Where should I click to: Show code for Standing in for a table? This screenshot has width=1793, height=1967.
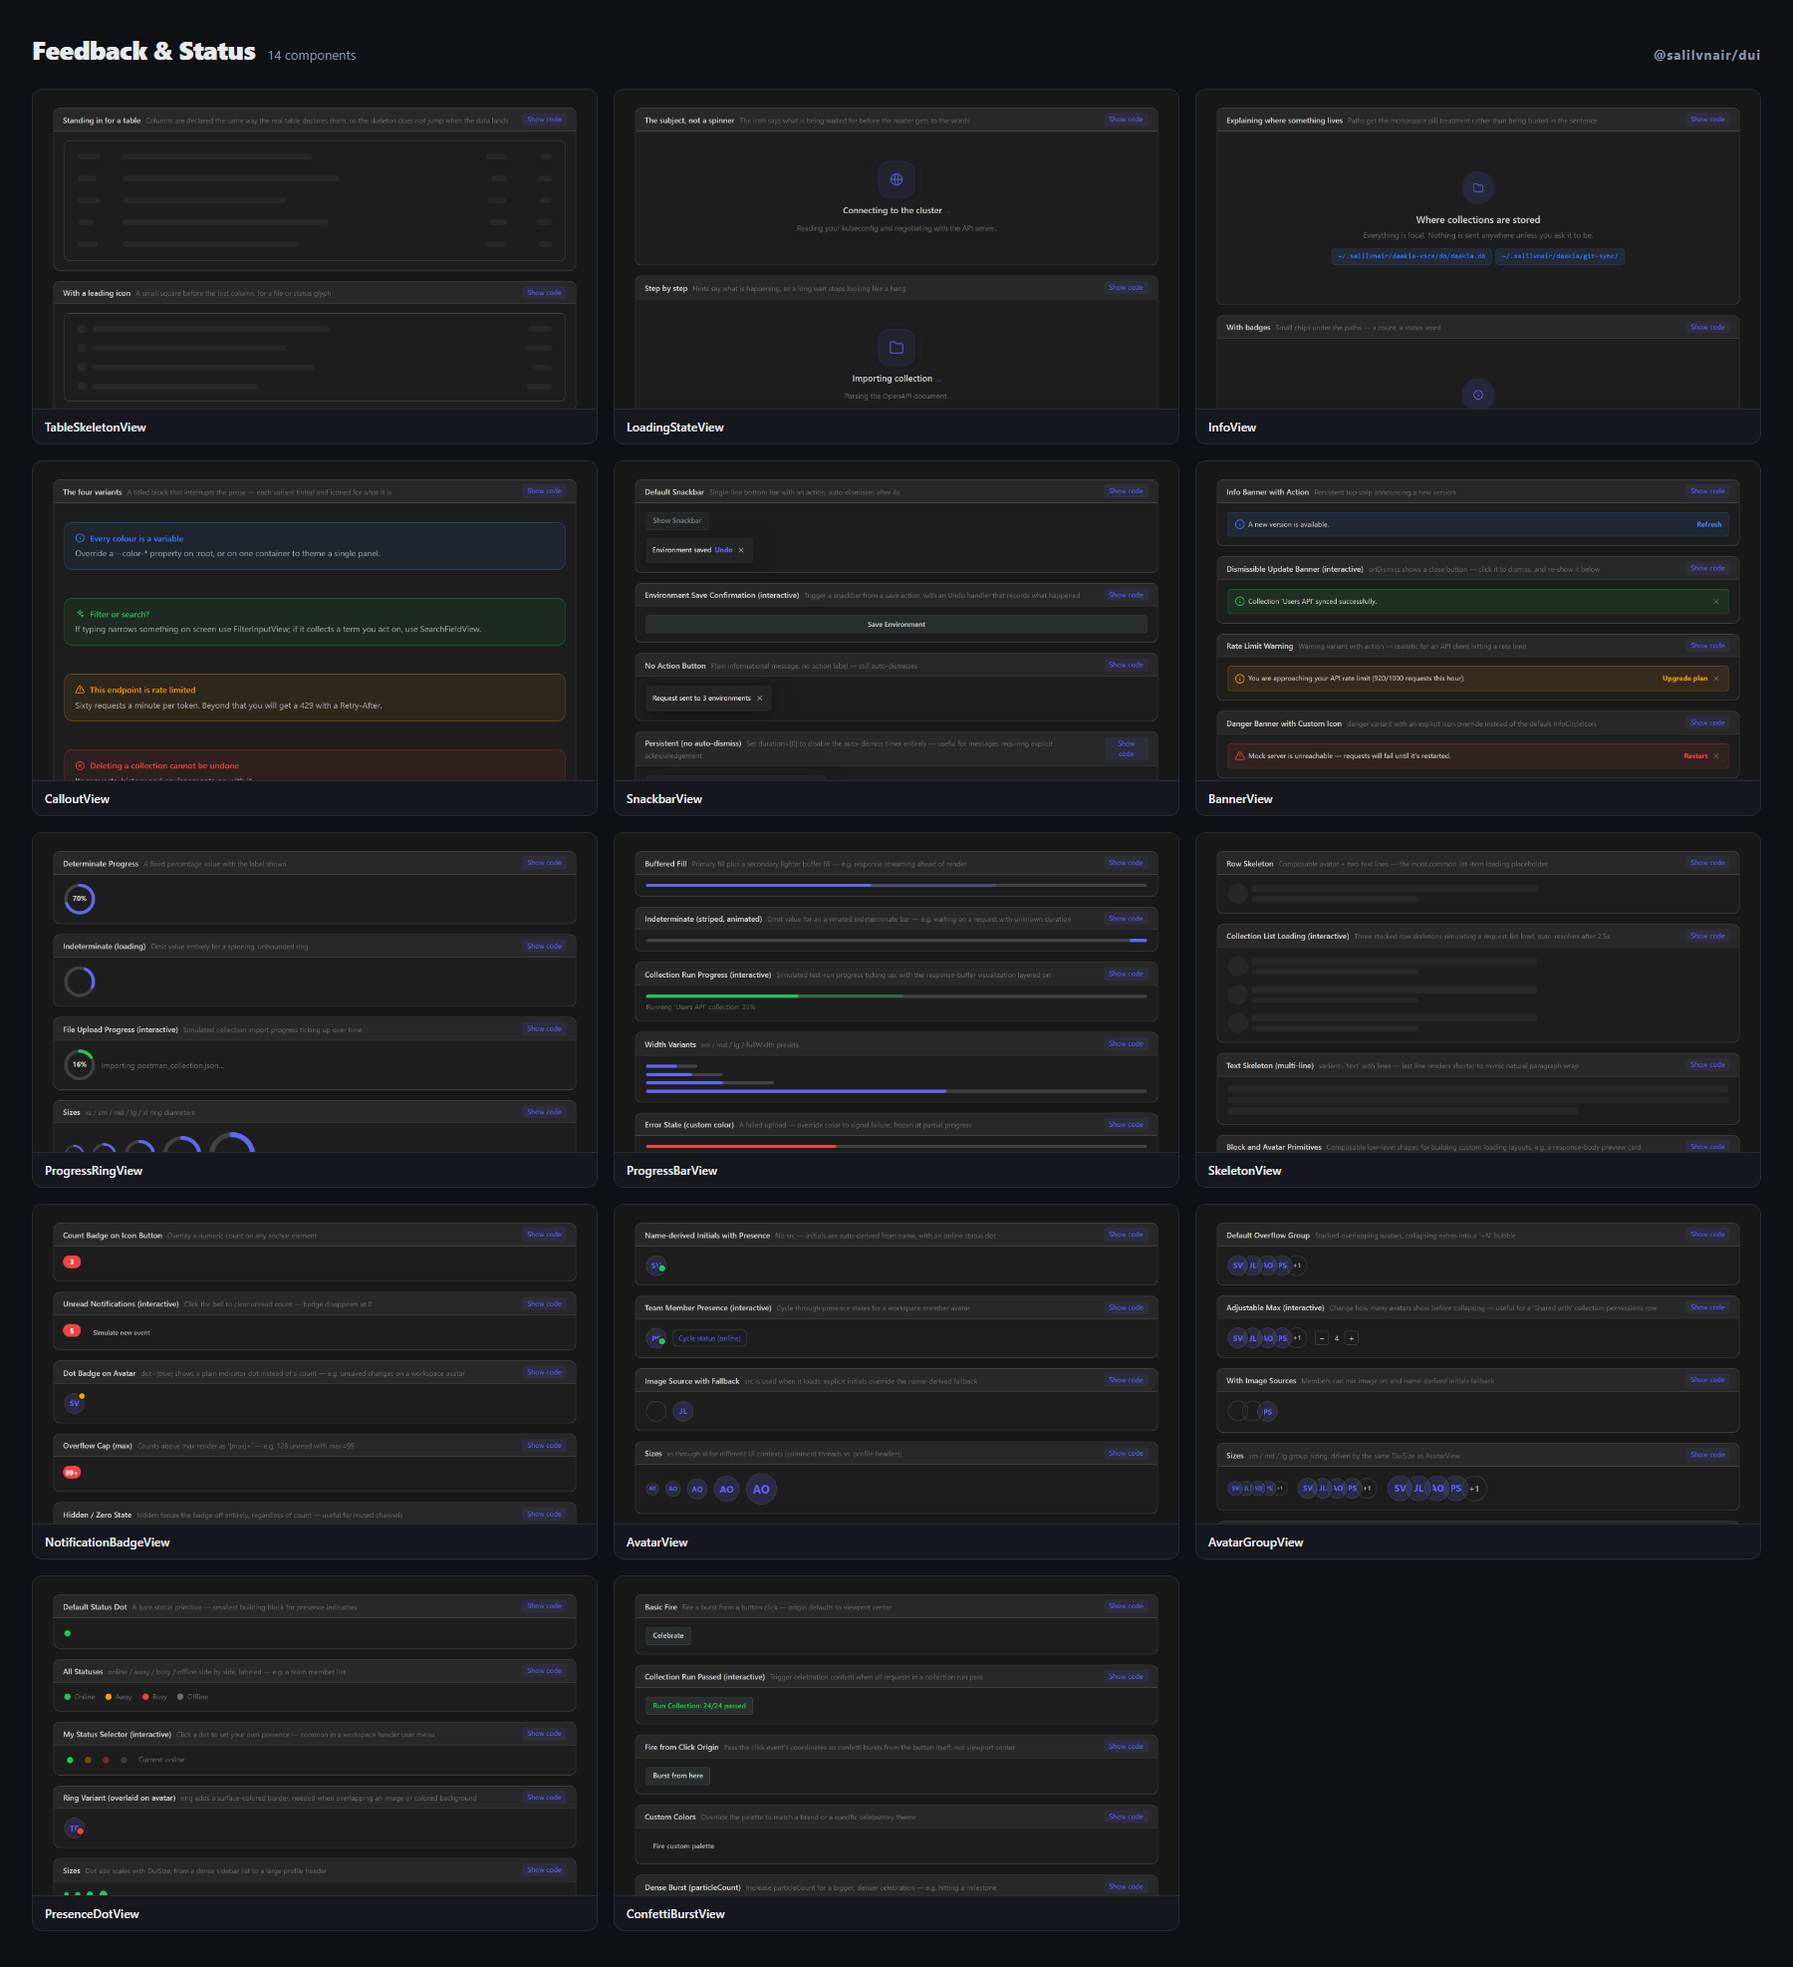tap(545, 120)
